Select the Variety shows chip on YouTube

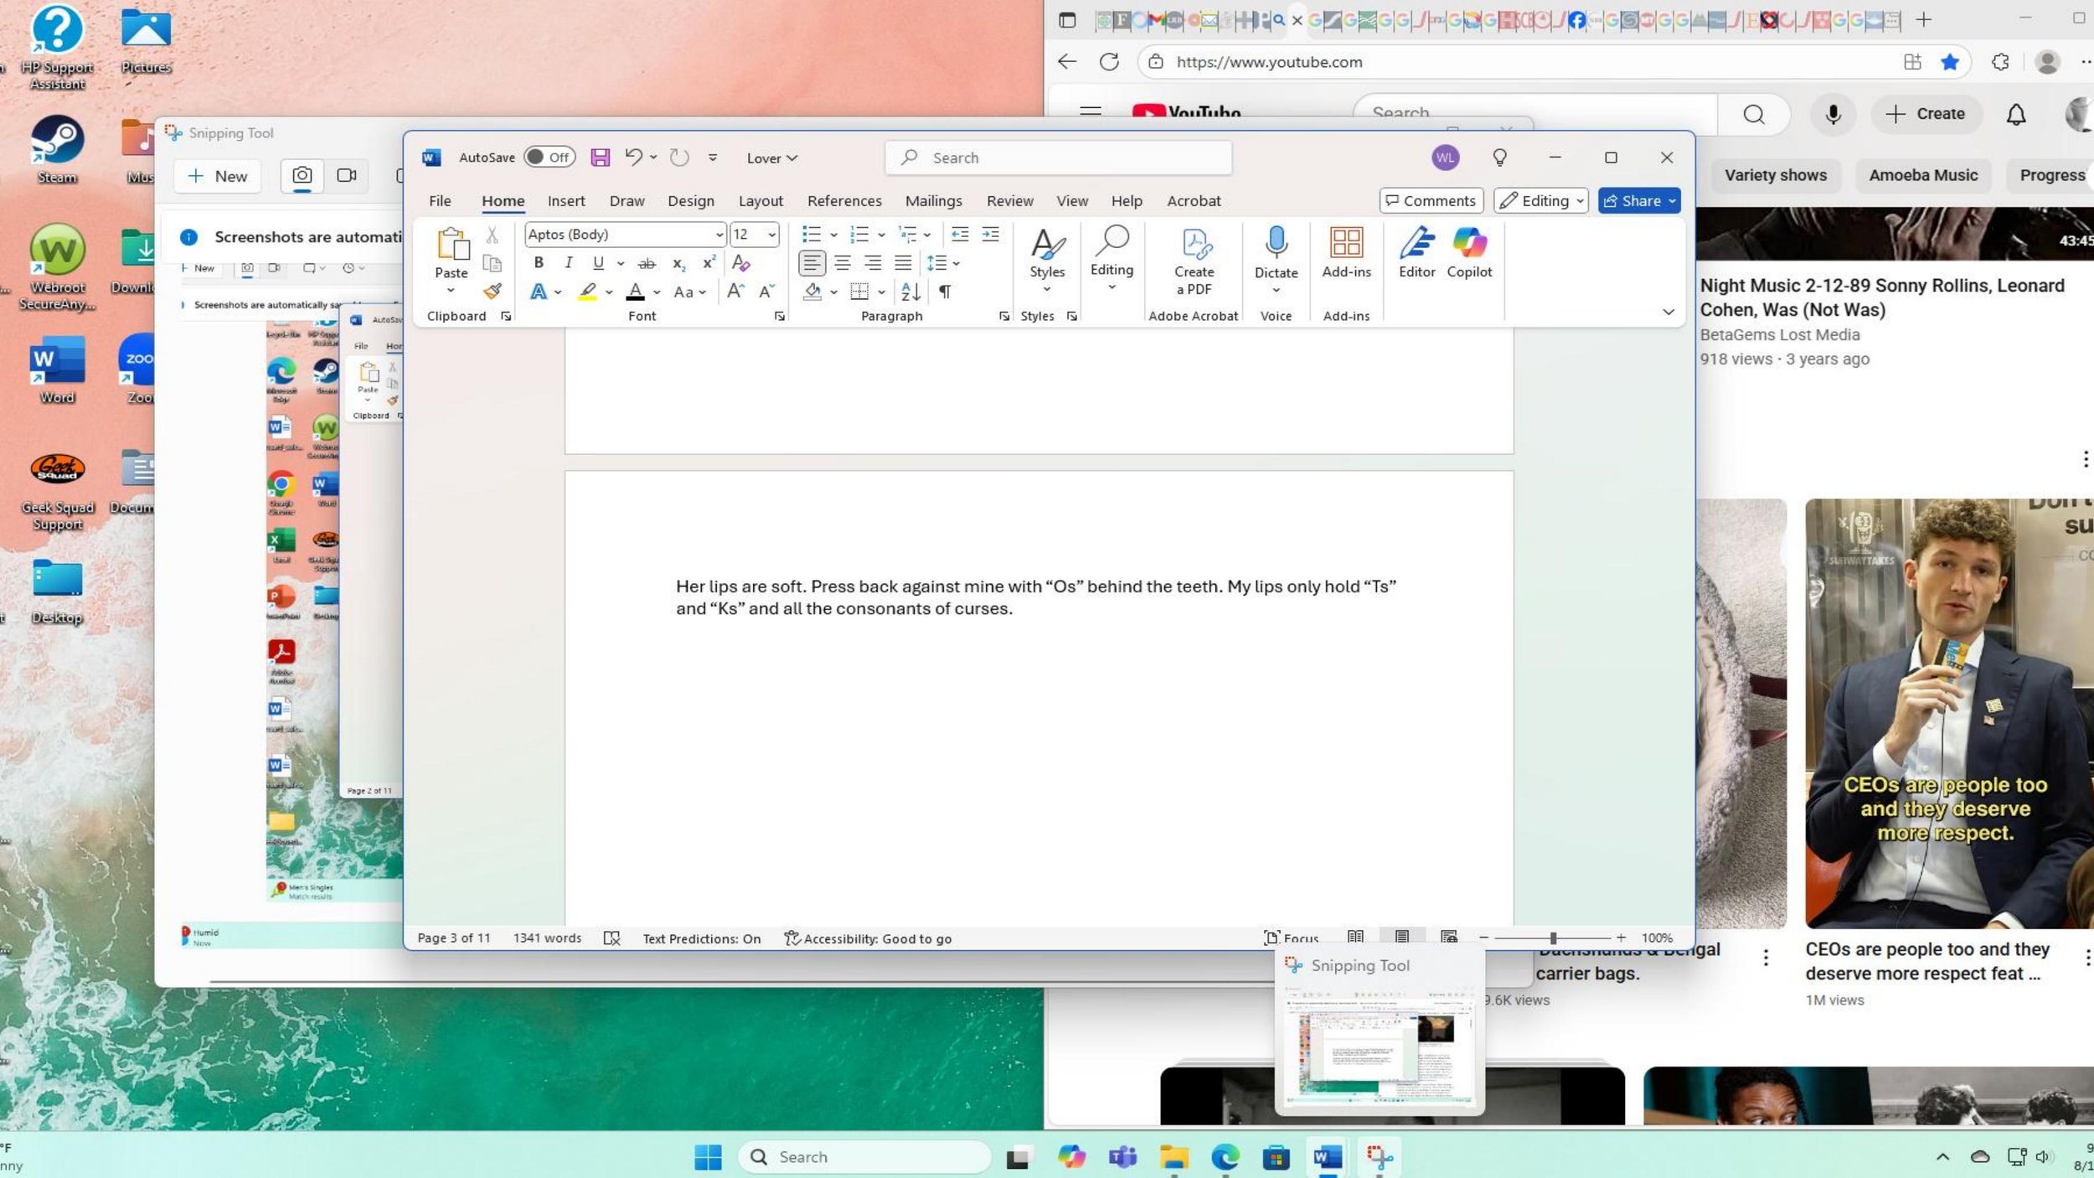click(1775, 175)
